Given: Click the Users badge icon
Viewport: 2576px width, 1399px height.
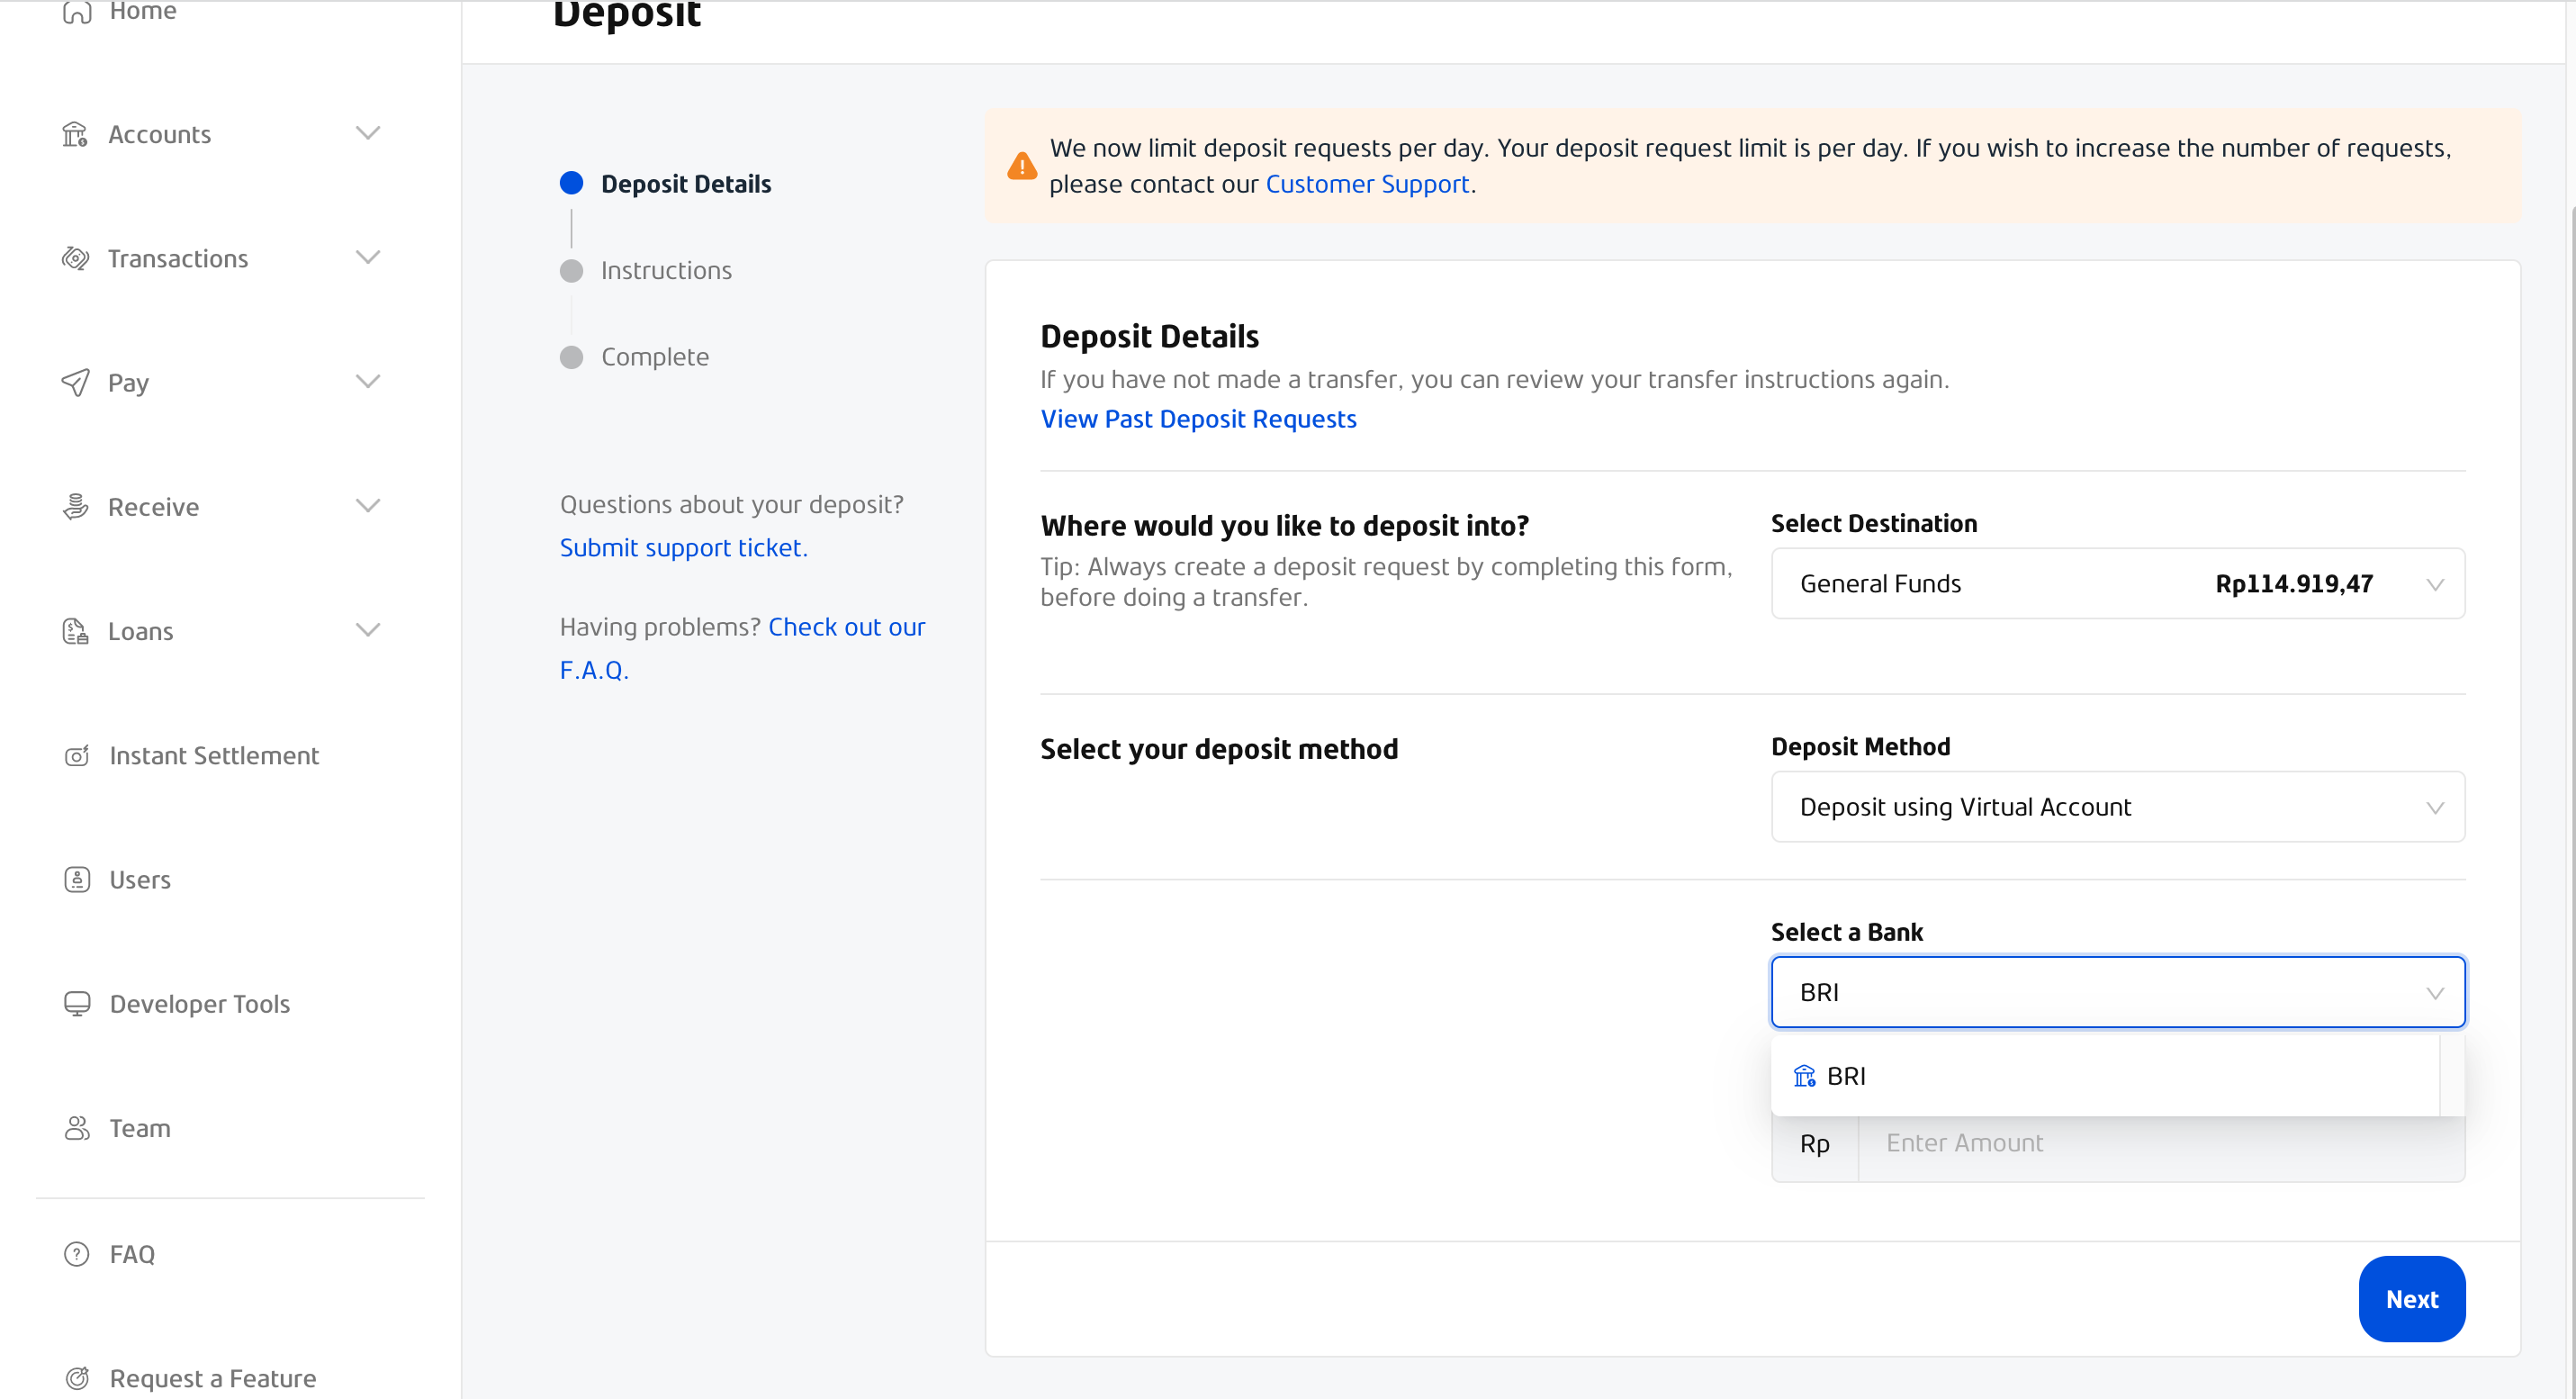Looking at the screenshot, I should (77, 879).
